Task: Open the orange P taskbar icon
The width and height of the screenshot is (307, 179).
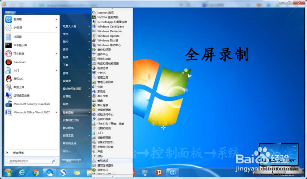Action: pyautogui.click(x=159, y=173)
